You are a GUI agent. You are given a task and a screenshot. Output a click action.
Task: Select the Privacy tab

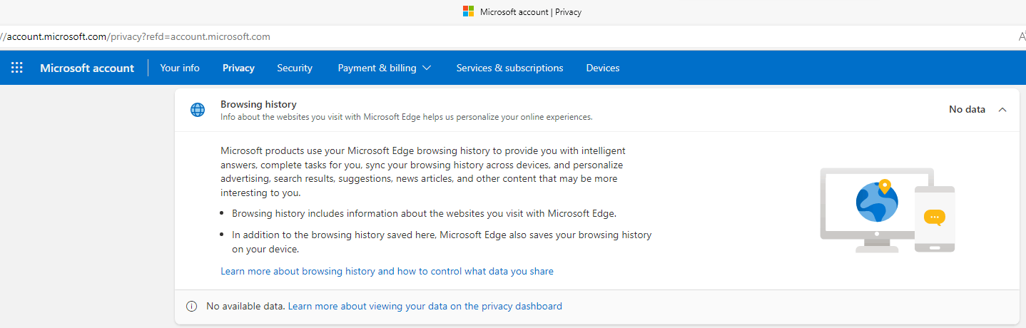[x=238, y=68]
